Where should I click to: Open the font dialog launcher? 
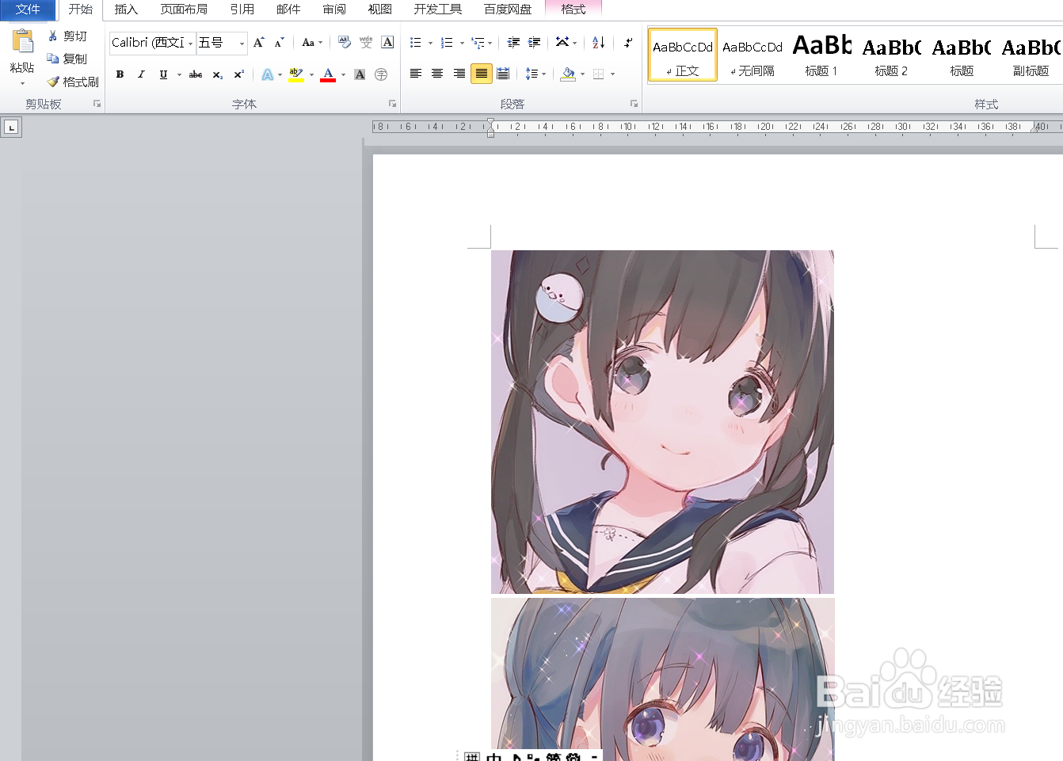[392, 104]
